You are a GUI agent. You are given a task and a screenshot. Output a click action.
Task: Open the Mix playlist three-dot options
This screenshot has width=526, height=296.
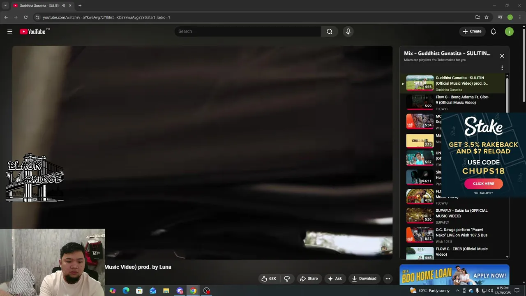coord(502,68)
